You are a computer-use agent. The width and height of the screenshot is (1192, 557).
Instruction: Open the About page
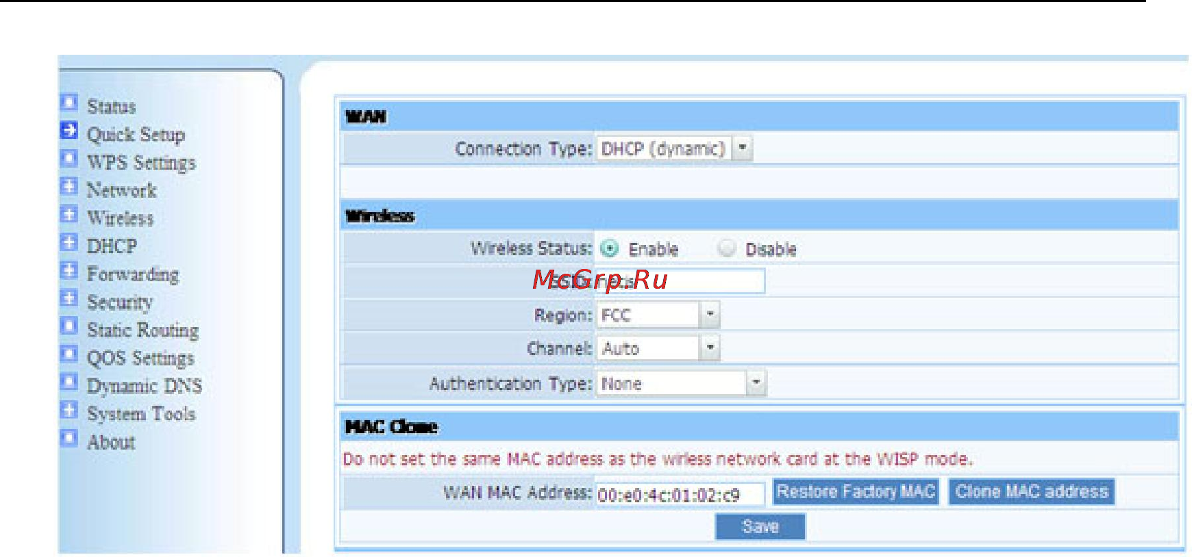(x=111, y=442)
